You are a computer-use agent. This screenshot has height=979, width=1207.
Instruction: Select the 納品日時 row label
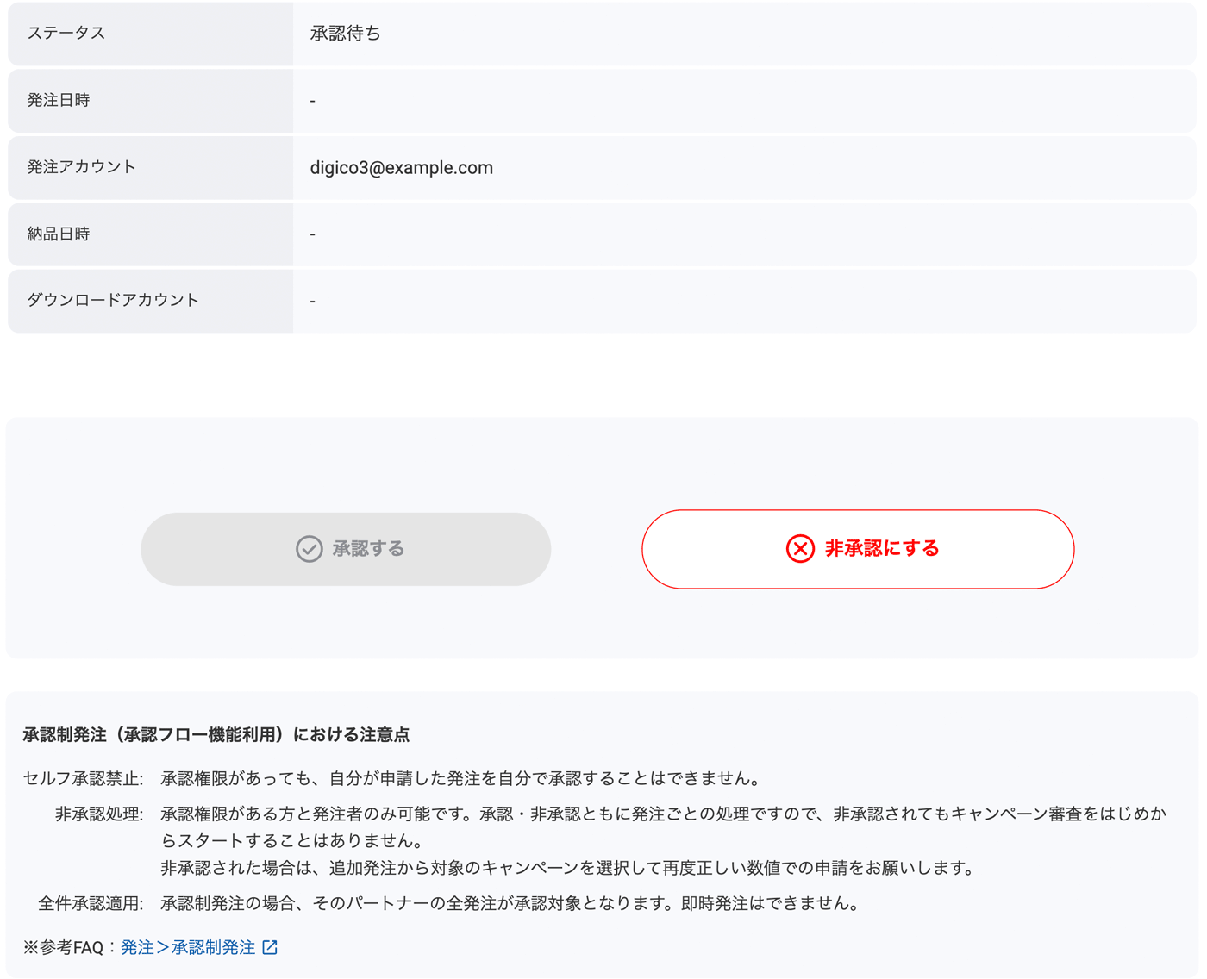pos(59,234)
